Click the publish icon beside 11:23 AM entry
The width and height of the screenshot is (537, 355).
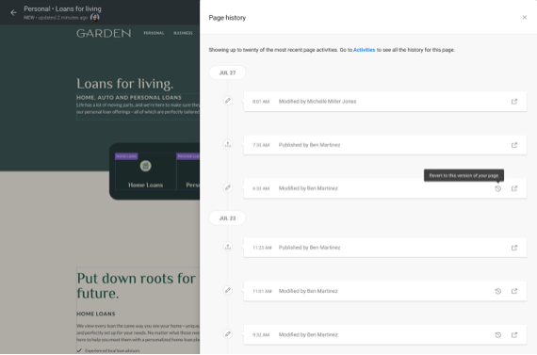click(228, 247)
